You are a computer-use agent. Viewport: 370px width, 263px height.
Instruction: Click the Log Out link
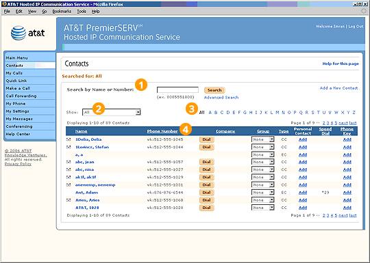[x=356, y=27]
